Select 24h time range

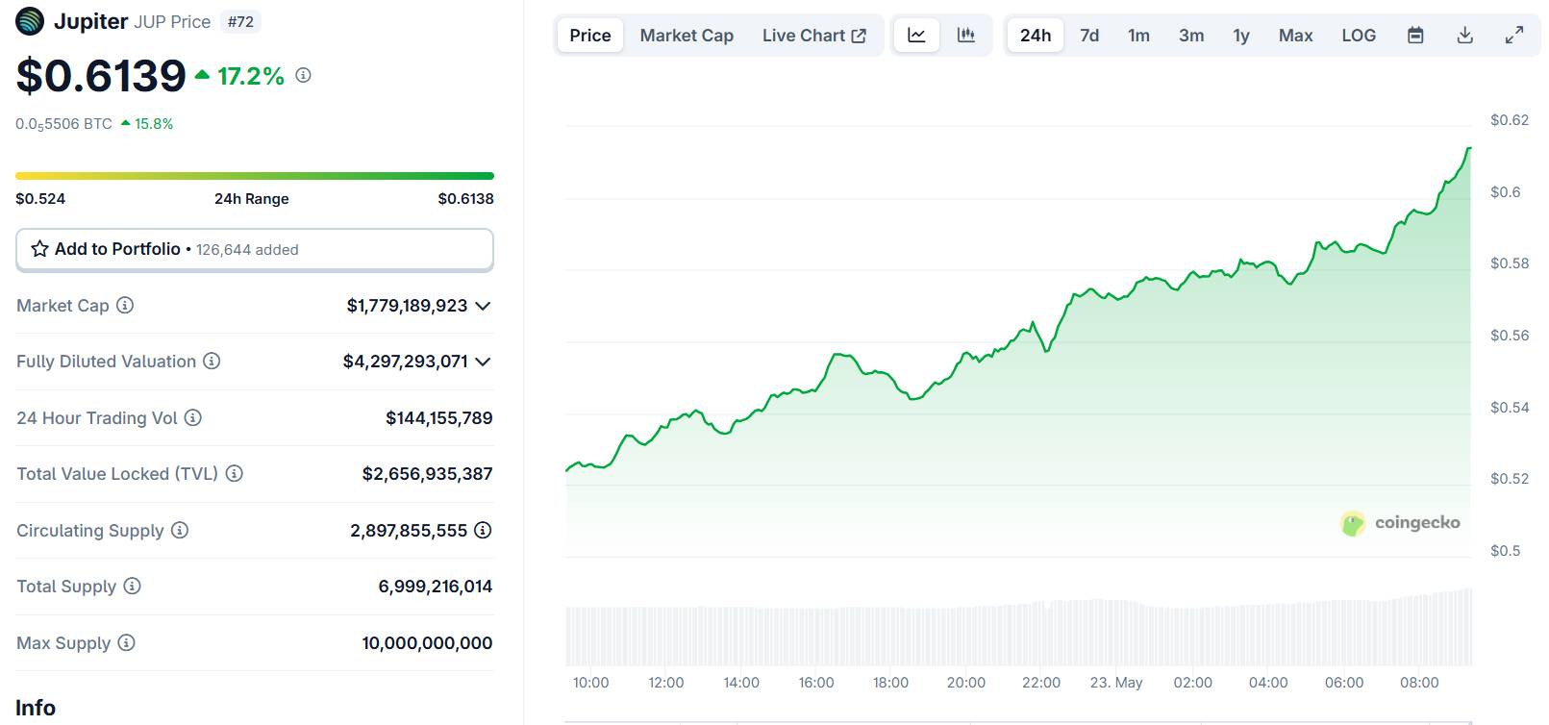(1036, 36)
